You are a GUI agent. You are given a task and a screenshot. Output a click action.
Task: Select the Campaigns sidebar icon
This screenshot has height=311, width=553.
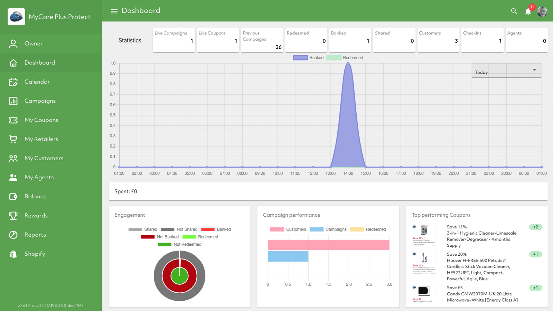click(x=13, y=101)
